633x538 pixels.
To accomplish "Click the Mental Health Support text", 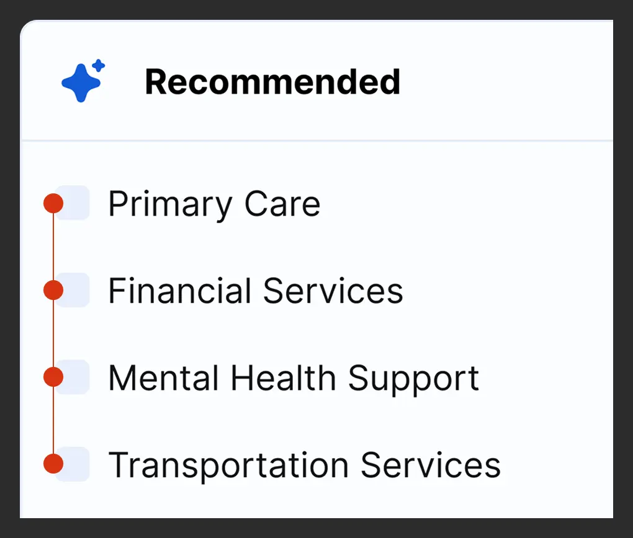I will coord(293,377).
